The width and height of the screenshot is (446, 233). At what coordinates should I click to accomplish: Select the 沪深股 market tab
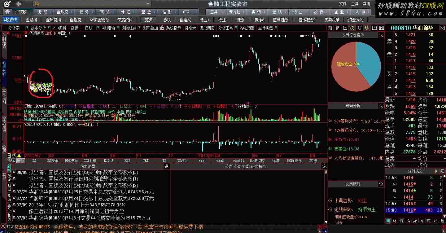(23, 12)
